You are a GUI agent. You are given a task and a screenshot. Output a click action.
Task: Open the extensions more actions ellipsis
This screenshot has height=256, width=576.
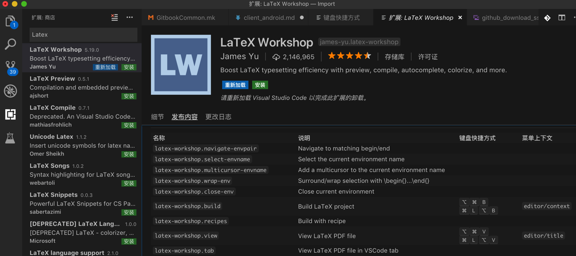130,17
